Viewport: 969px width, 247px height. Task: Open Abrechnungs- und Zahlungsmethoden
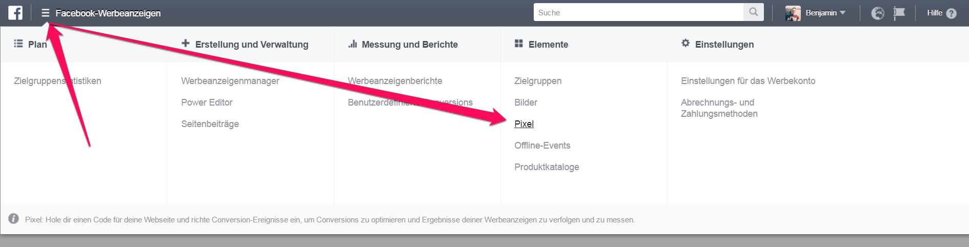[719, 108]
